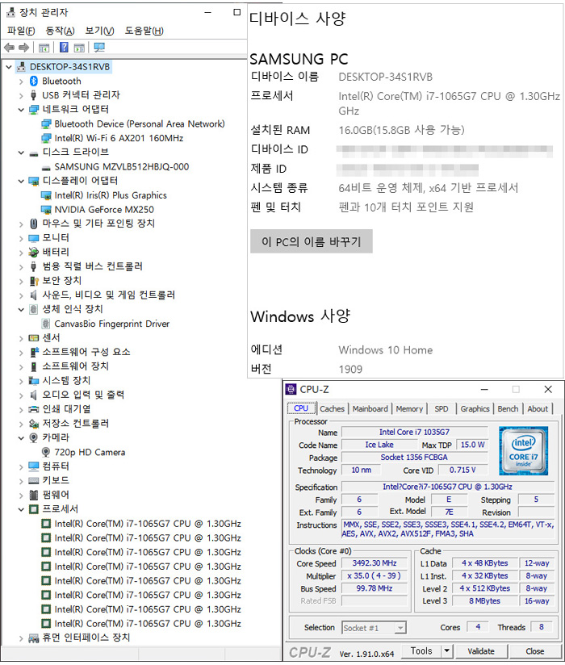Viewport: 565px width, 665px height.
Task: Open the 파일(F) menu
Action: (21, 31)
